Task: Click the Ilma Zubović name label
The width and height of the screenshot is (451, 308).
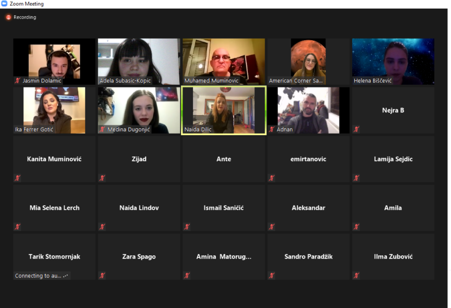Action: click(393, 256)
